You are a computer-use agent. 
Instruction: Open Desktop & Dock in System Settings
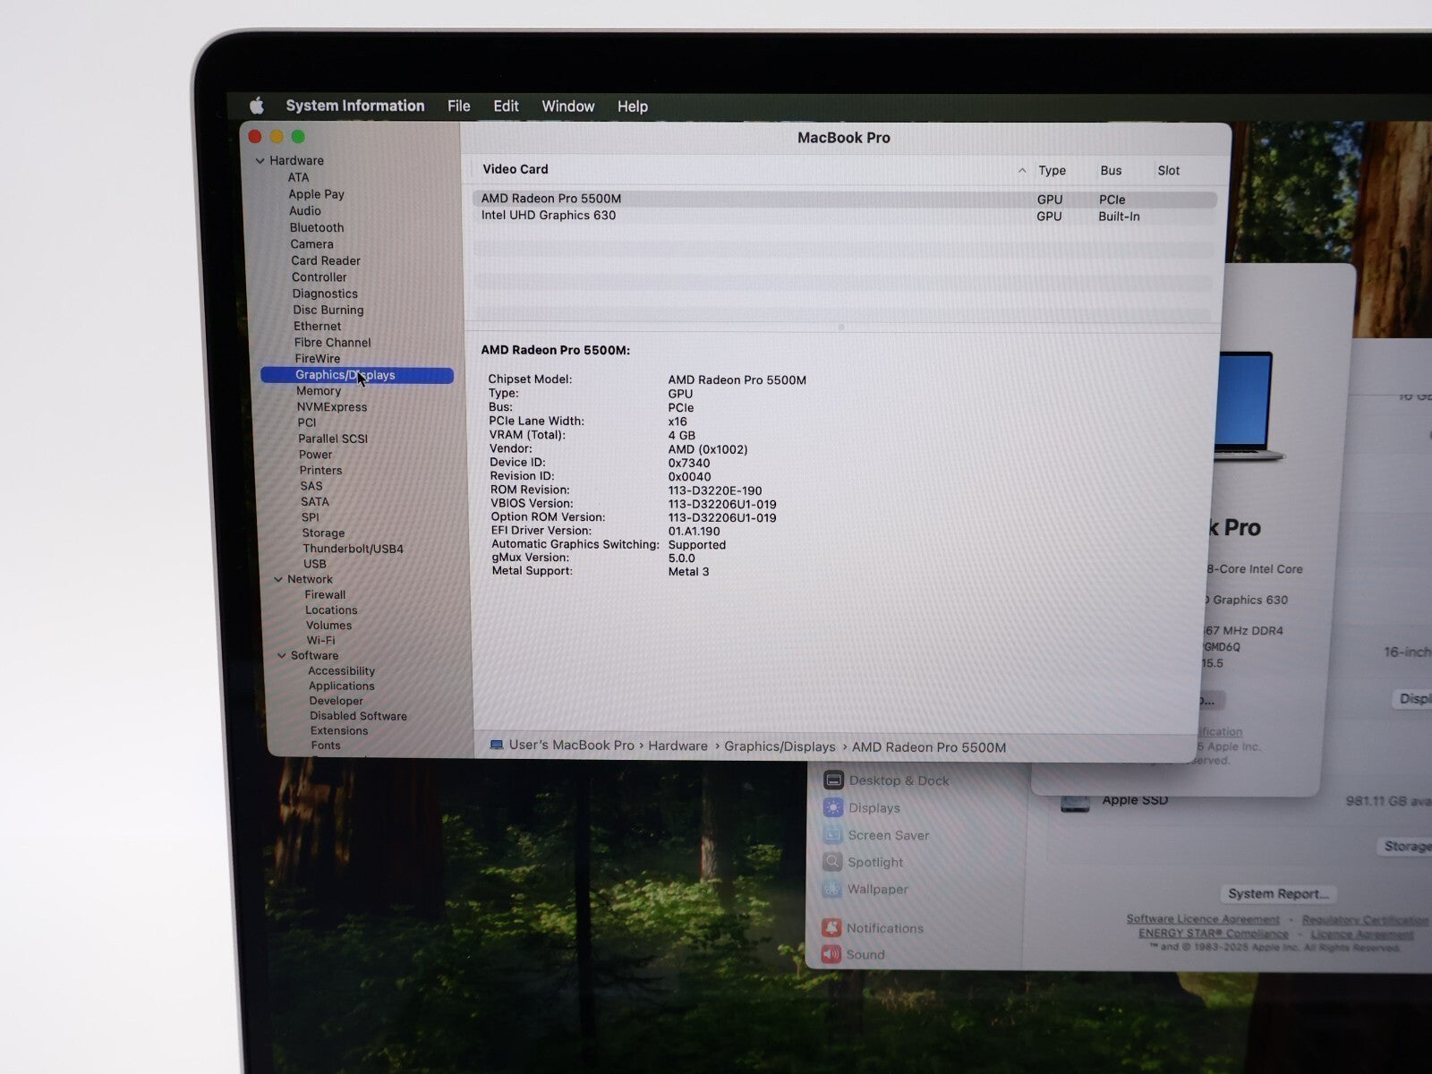pyautogui.click(x=886, y=780)
